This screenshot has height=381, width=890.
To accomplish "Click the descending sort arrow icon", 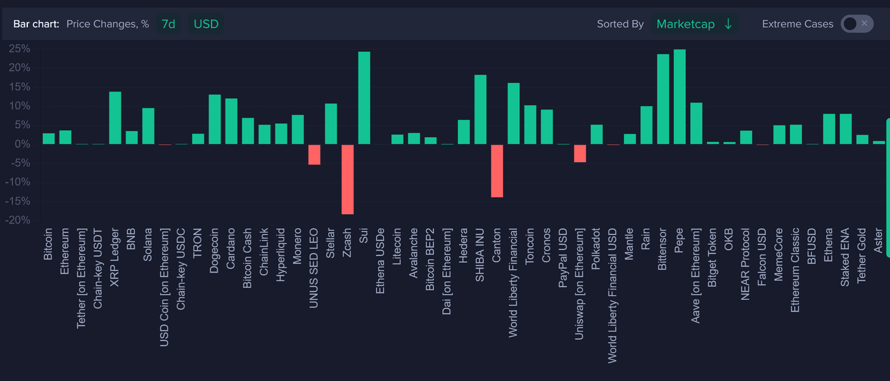I will click(x=728, y=24).
